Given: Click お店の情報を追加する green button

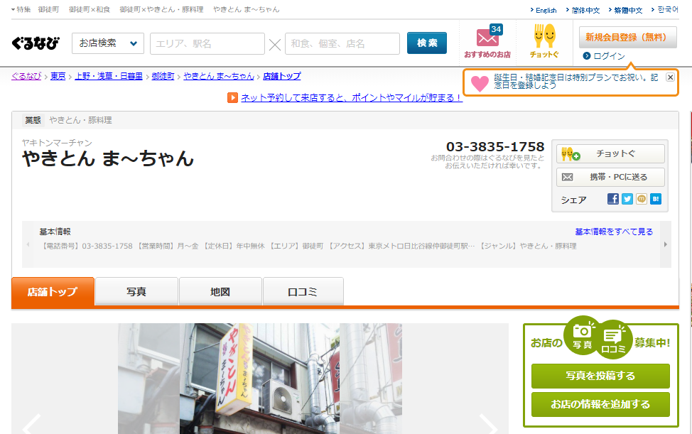Looking at the screenshot, I should [600, 404].
